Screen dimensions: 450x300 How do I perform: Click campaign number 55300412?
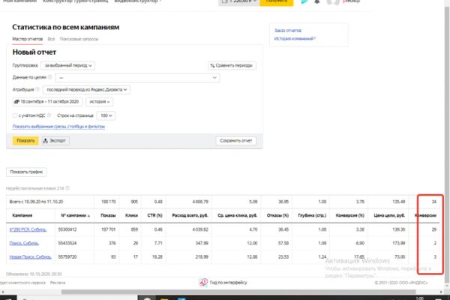coord(67,229)
